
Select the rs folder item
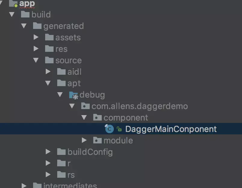[66, 174]
